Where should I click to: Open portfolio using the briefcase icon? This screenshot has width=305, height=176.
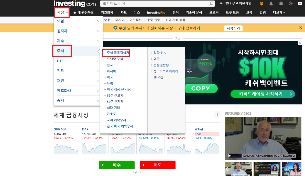coord(281,3)
